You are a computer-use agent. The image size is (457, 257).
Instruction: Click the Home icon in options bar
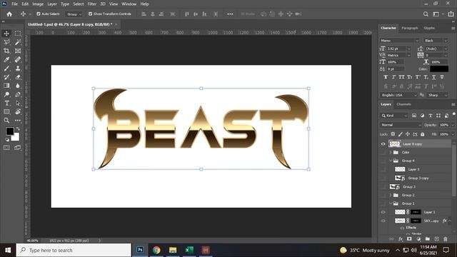click(x=9, y=14)
